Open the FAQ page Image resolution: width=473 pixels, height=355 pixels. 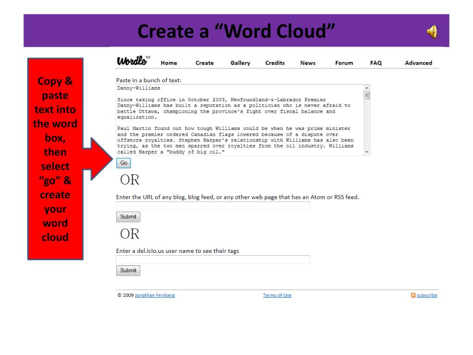point(376,63)
